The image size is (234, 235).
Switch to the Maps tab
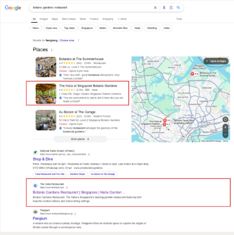55,19
